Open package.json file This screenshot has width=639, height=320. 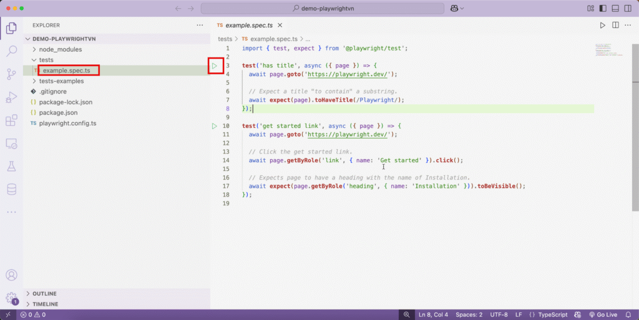coord(117,113)
